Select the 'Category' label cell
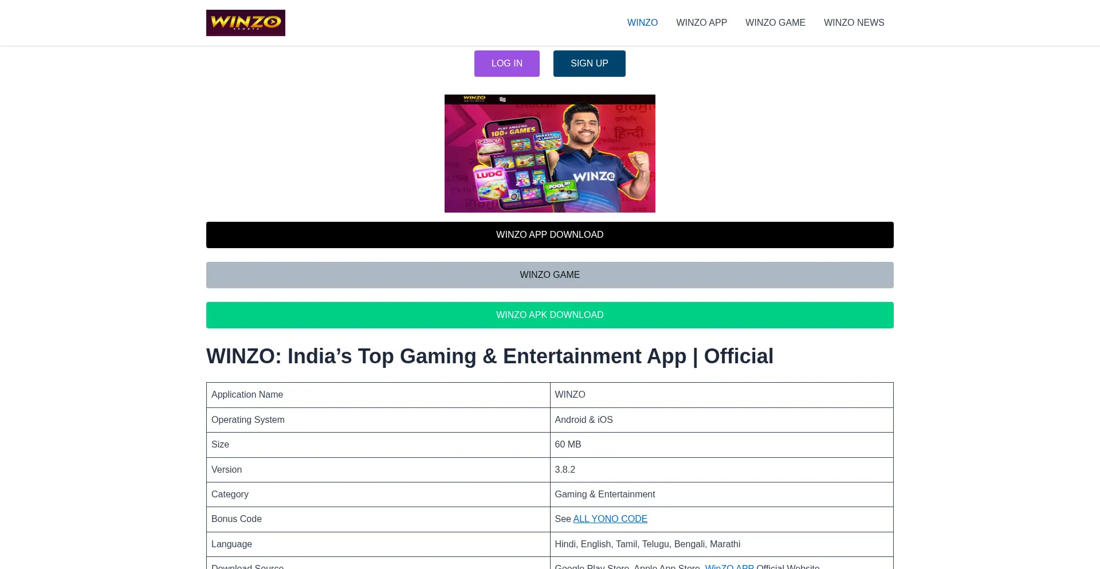 [378, 495]
